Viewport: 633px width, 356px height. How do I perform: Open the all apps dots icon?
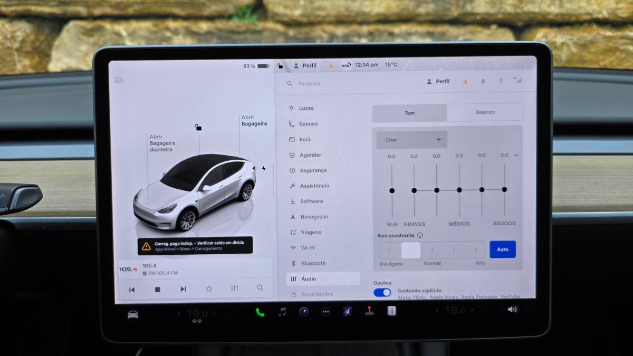point(325,311)
